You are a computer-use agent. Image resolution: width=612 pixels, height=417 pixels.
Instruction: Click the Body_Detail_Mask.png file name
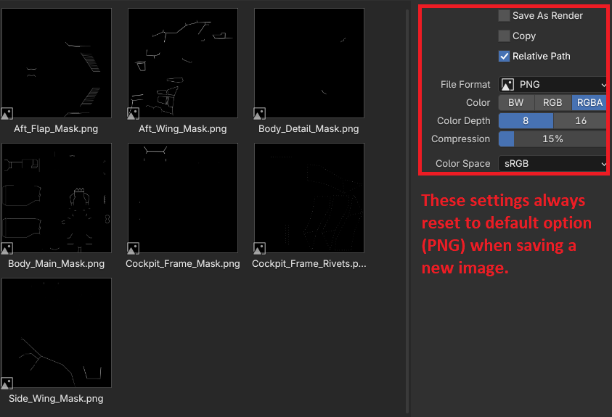click(x=309, y=129)
